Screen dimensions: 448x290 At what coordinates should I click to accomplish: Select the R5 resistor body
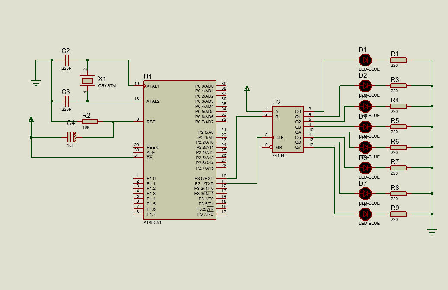click(398, 127)
